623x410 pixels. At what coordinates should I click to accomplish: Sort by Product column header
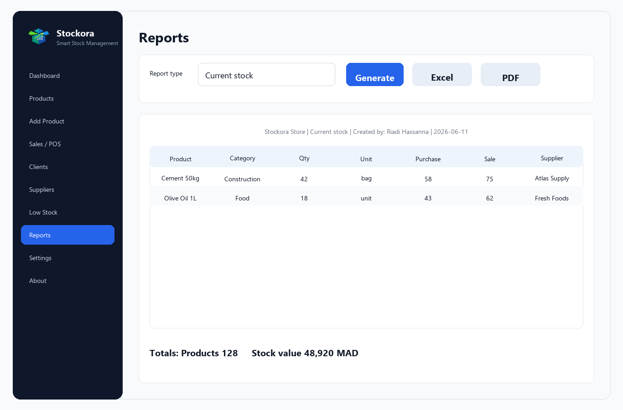(x=181, y=159)
